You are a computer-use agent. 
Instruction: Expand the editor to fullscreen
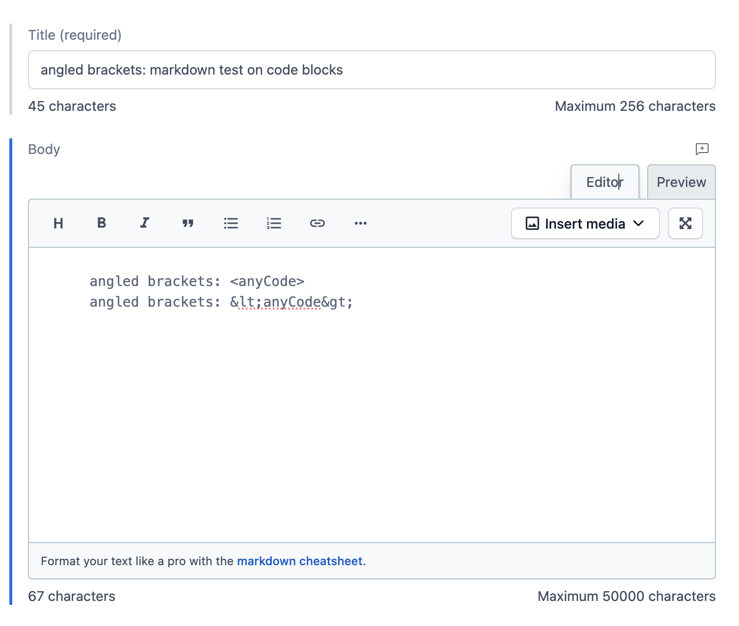tap(685, 223)
